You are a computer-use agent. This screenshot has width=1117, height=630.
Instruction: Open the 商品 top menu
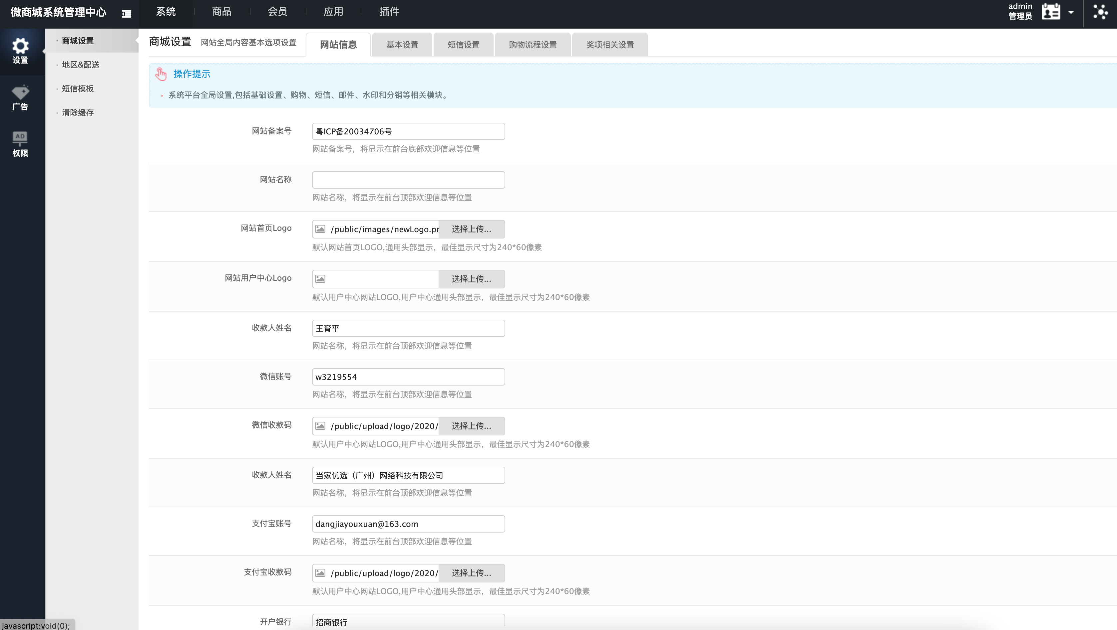point(221,12)
